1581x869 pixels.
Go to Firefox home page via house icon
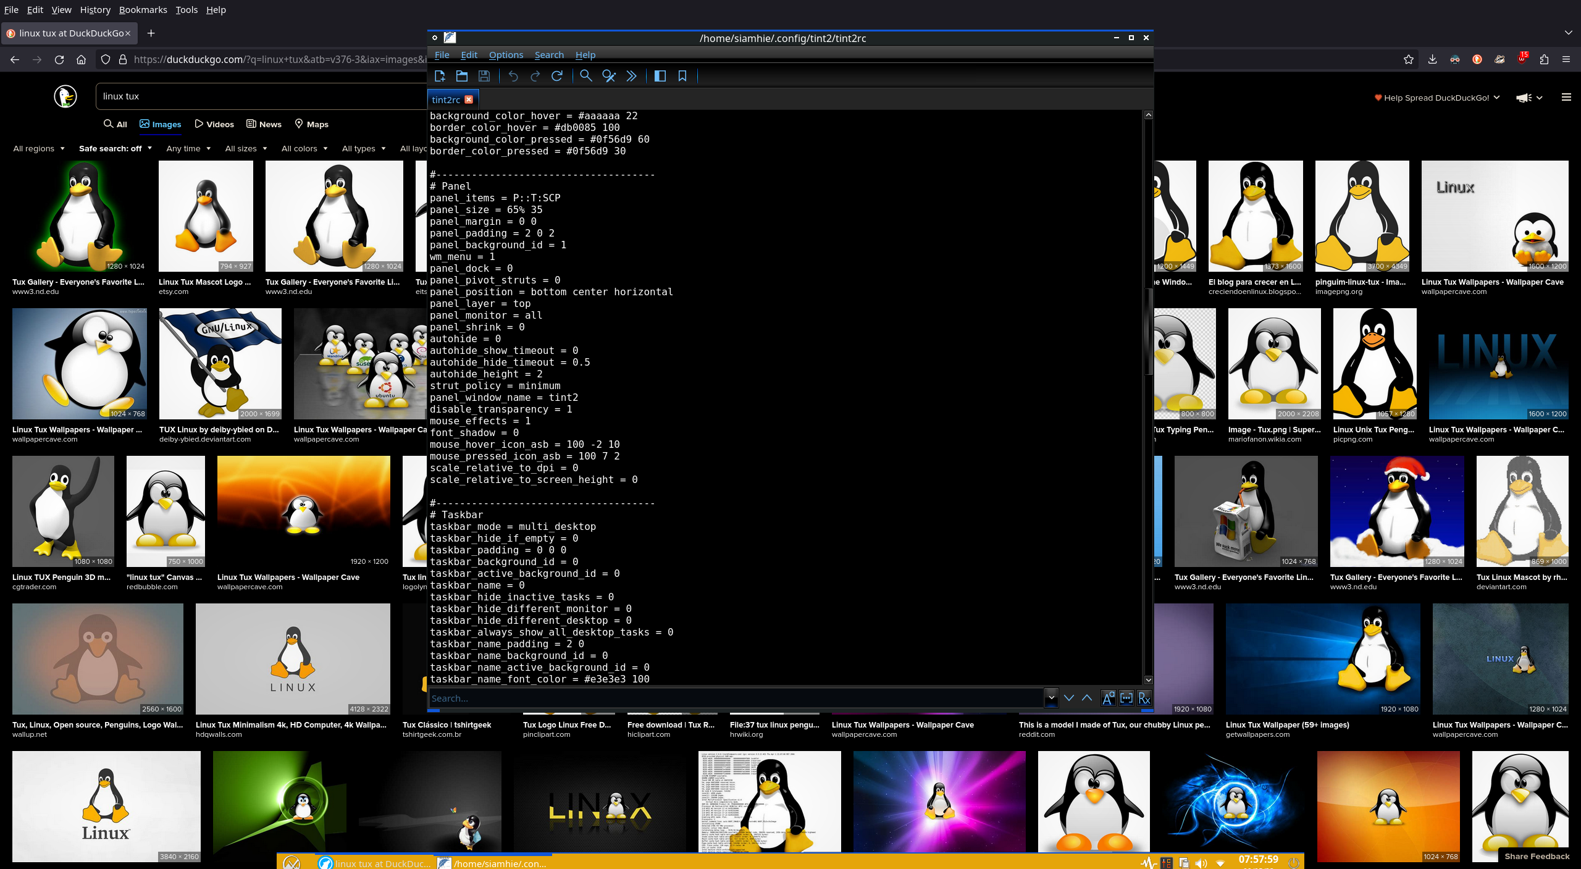pos(82,59)
